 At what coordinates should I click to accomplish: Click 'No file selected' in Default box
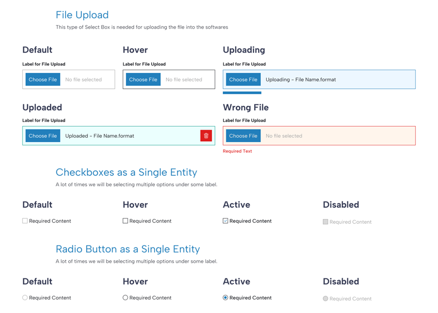83,79
